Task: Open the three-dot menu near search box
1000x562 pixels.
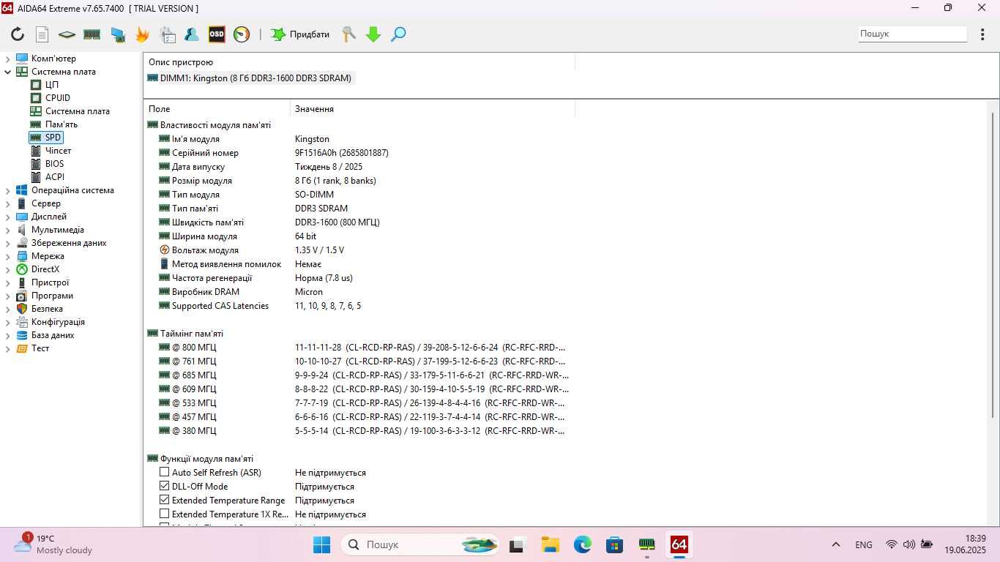Action: coord(982,34)
